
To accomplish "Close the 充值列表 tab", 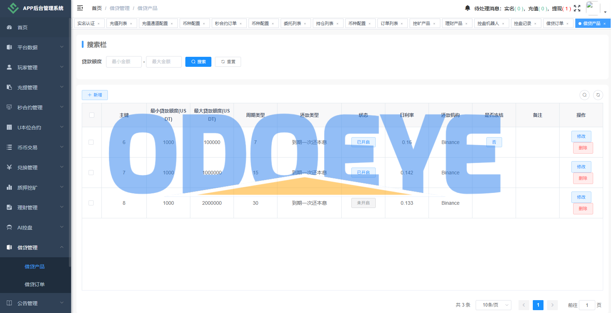I will coord(131,24).
